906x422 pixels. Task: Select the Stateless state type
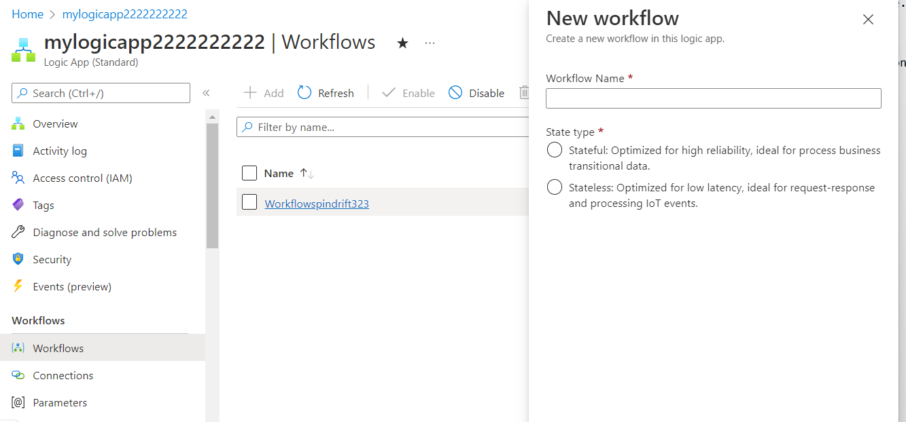click(x=554, y=187)
